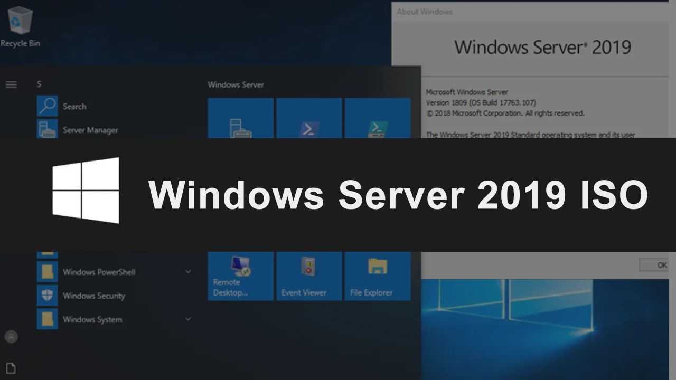Open the Event Viewer tile
Viewport: 676px width, 380px height.
tap(309, 275)
